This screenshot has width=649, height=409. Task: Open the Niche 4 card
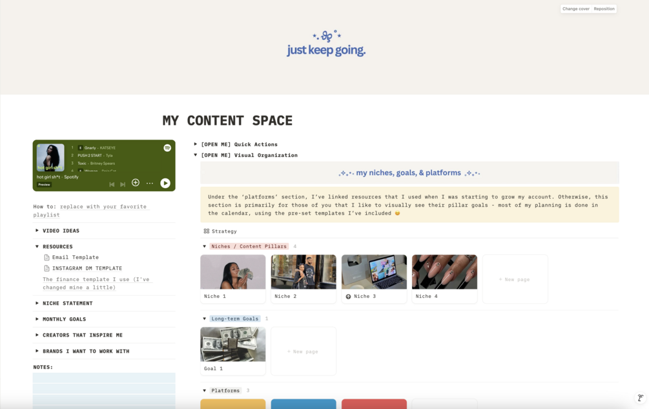point(444,278)
